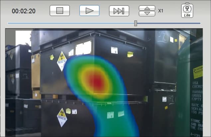The image size is (211, 137).
Task: Skip to end with fast-forward button
Action: click(x=119, y=11)
